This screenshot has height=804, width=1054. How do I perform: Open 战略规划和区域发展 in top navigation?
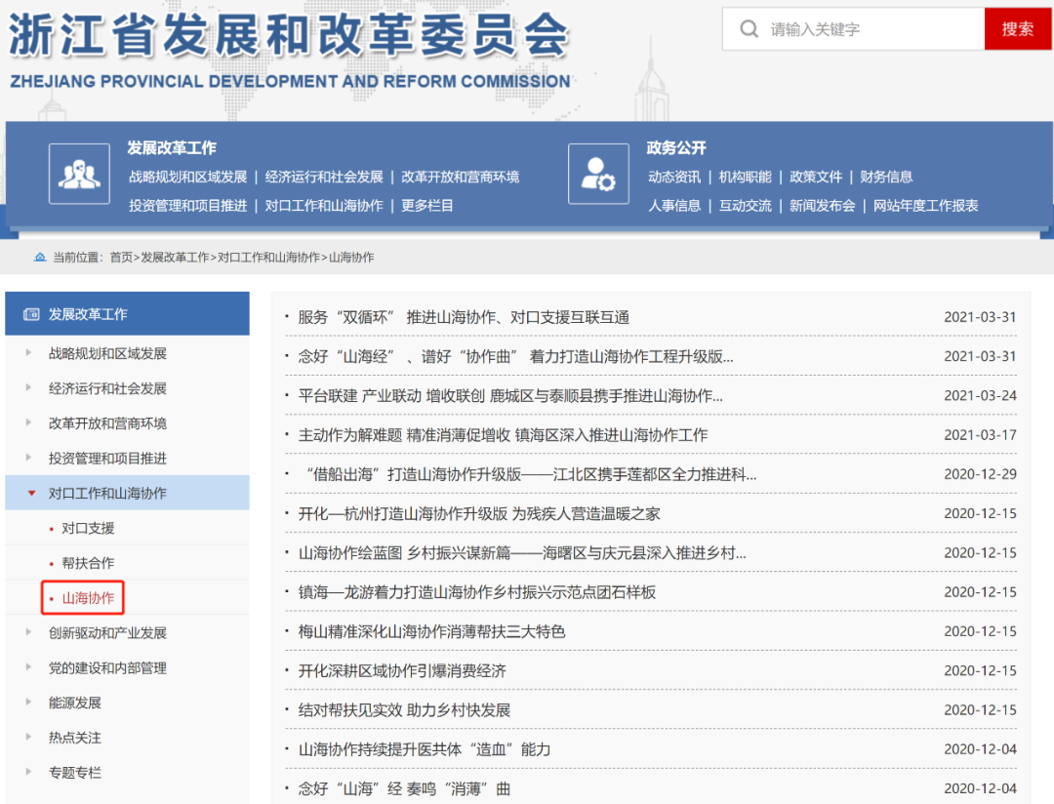(x=188, y=177)
